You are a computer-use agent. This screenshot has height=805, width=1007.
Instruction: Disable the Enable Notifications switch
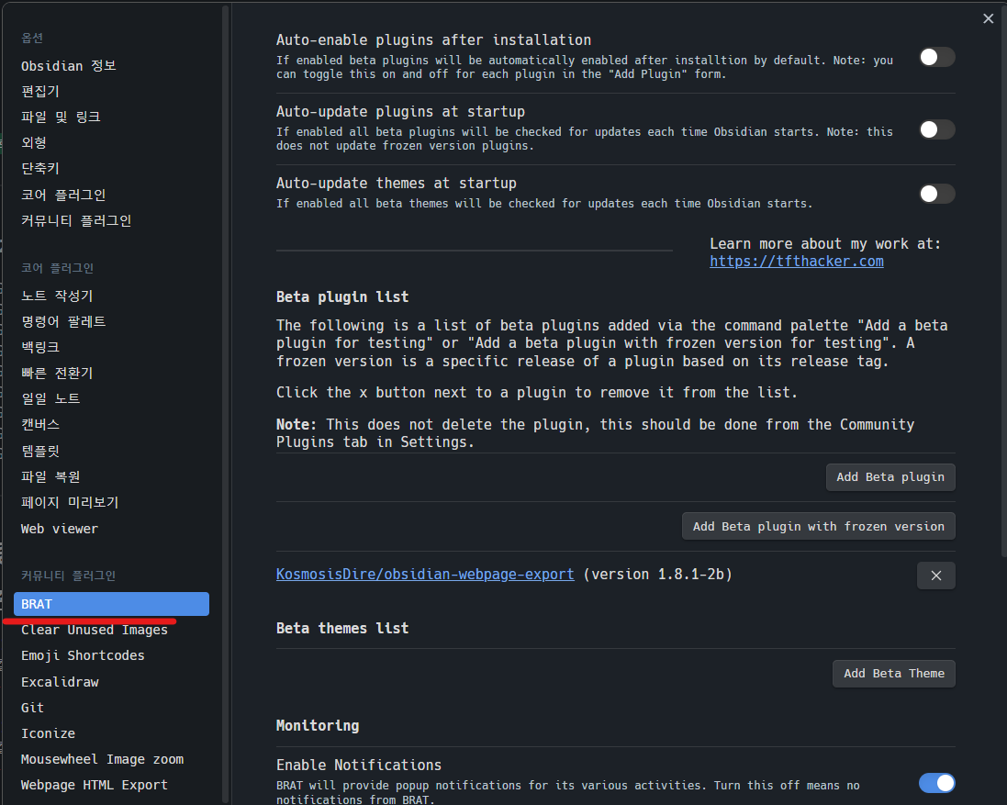(937, 783)
